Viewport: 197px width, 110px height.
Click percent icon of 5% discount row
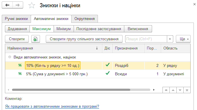pyautogui.click(x=20, y=74)
